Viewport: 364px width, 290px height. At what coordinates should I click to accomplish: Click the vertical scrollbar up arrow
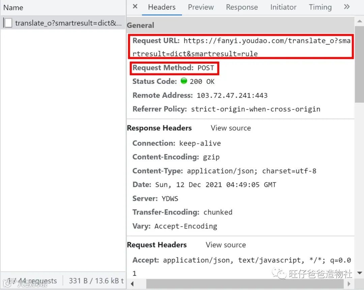(359, 21)
